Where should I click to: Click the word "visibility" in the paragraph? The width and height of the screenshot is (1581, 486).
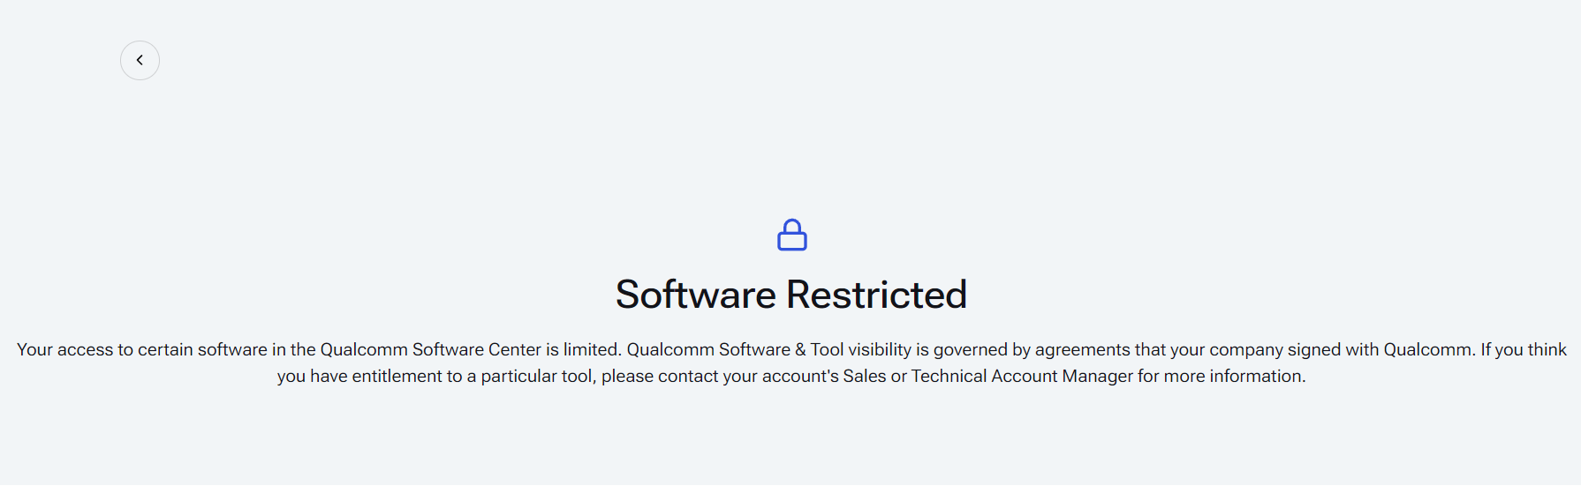pyautogui.click(x=880, y=349)
